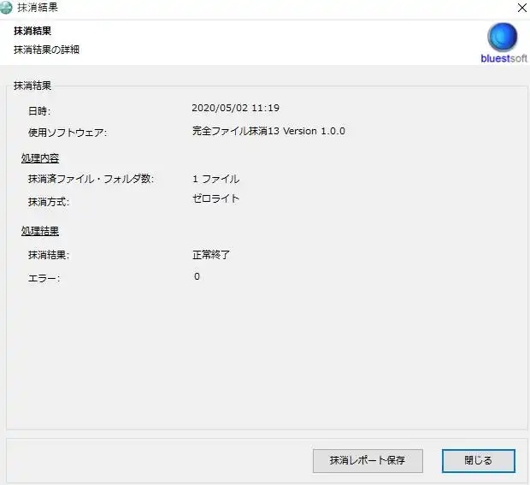Select the 使用ソフトウェア label
This screenshot has height=485, width=530.
(68, 133)
